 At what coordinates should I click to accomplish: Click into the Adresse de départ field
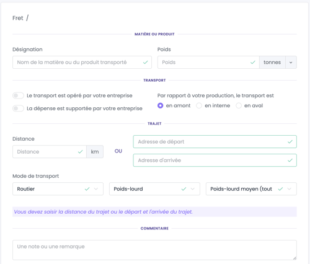(215, 142)
